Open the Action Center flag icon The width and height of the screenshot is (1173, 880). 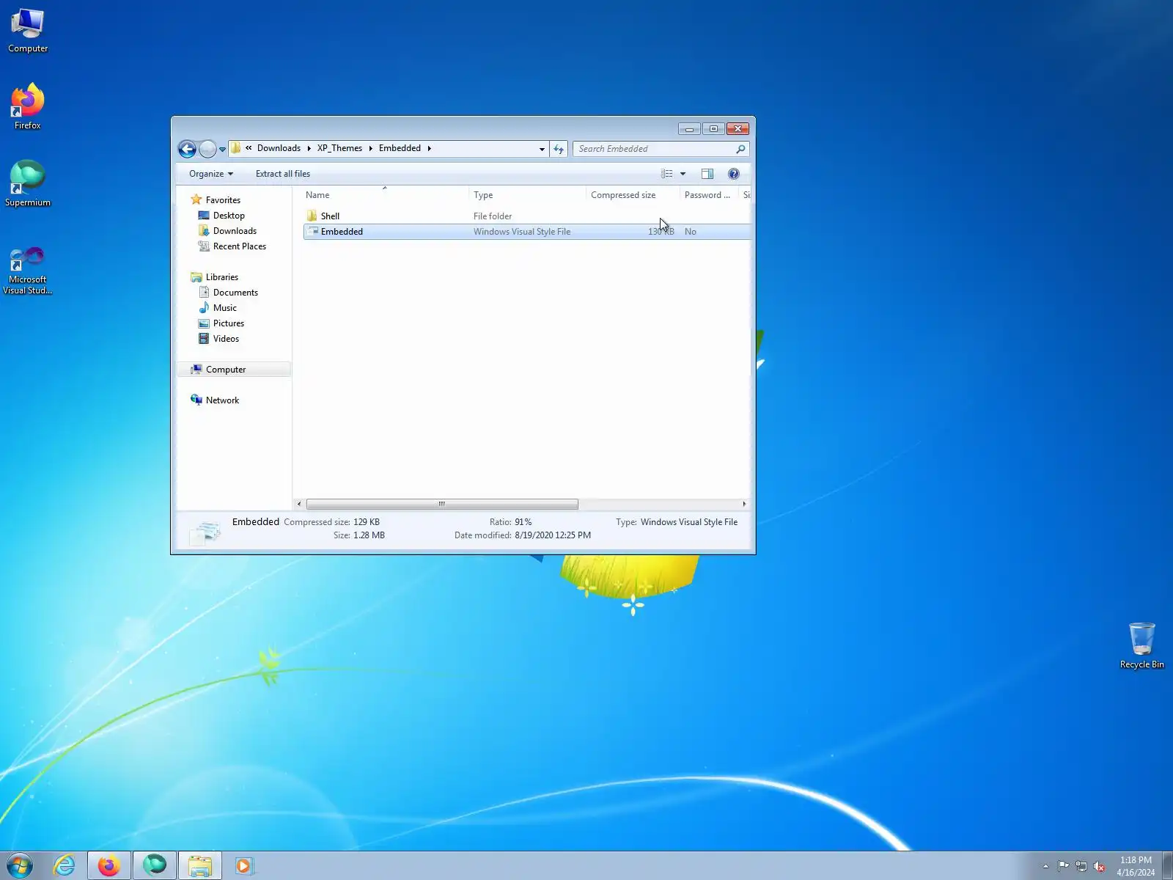1063,866
